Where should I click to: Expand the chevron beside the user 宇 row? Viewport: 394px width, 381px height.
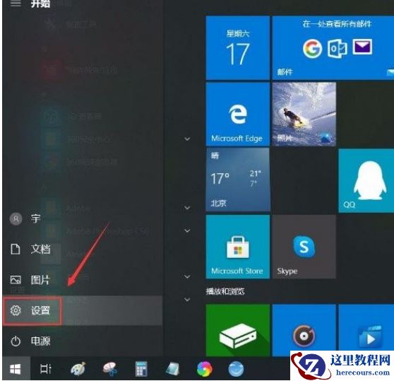click(187, 230)
